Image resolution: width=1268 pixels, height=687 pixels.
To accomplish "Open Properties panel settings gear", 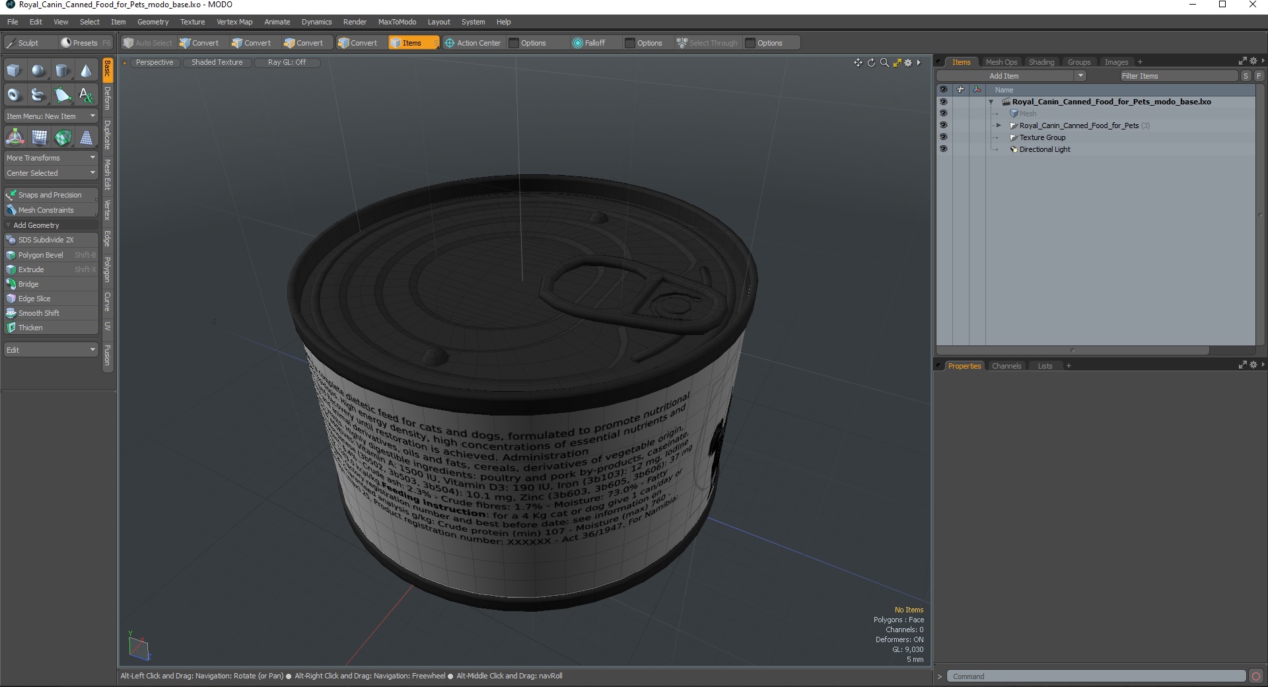I will click(1253, 365).
